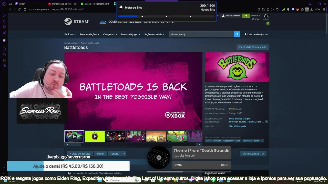Seek on music track progress bar
The width and height of the screenshot is (328, 184).
click(189, 171)
